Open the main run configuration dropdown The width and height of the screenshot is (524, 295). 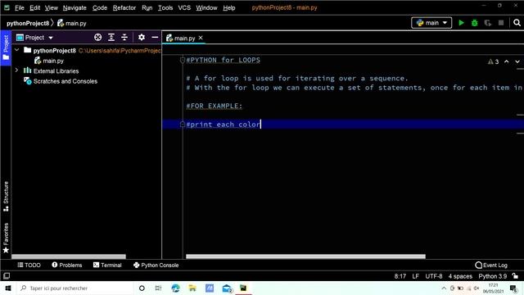(x=431, y=23)
